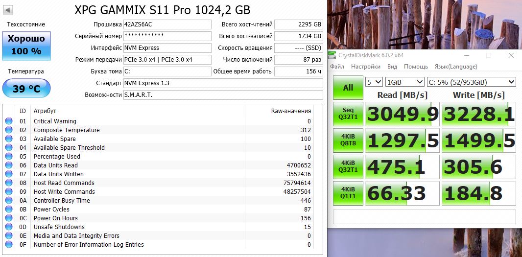Click the Буква тома field C:

pyautogui.click(x=167, y=71)
